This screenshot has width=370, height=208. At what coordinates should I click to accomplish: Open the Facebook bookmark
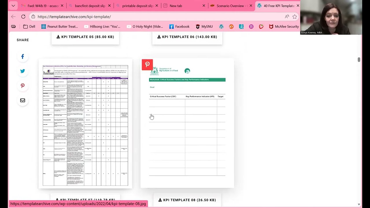click(179, 27)
